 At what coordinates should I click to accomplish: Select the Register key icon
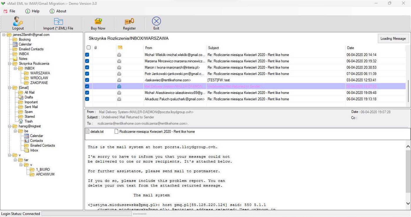(x=129, y=21)
